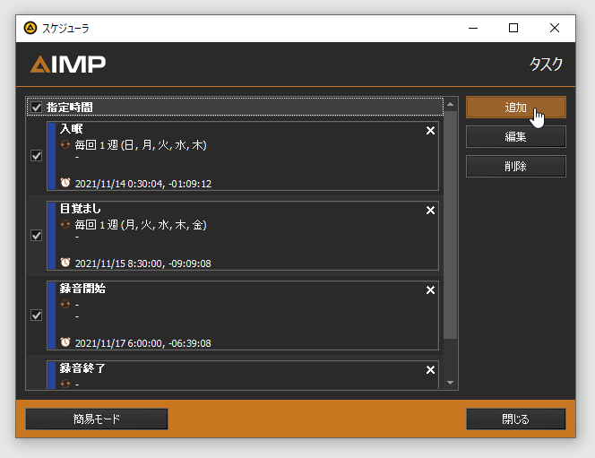Remove the 入眠 task with its X icon
Image resolution: width=595 pixels, height=458 pixels.
430,131
